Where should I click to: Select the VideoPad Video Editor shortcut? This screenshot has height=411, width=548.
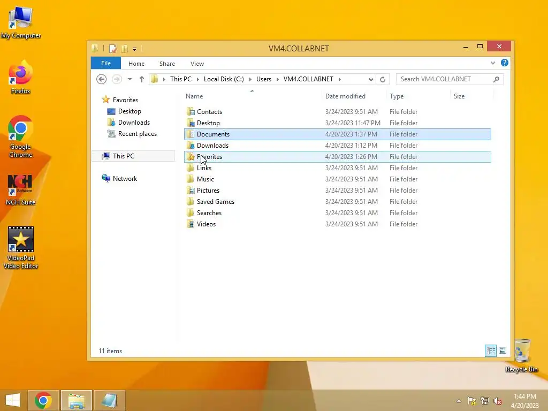21,248
